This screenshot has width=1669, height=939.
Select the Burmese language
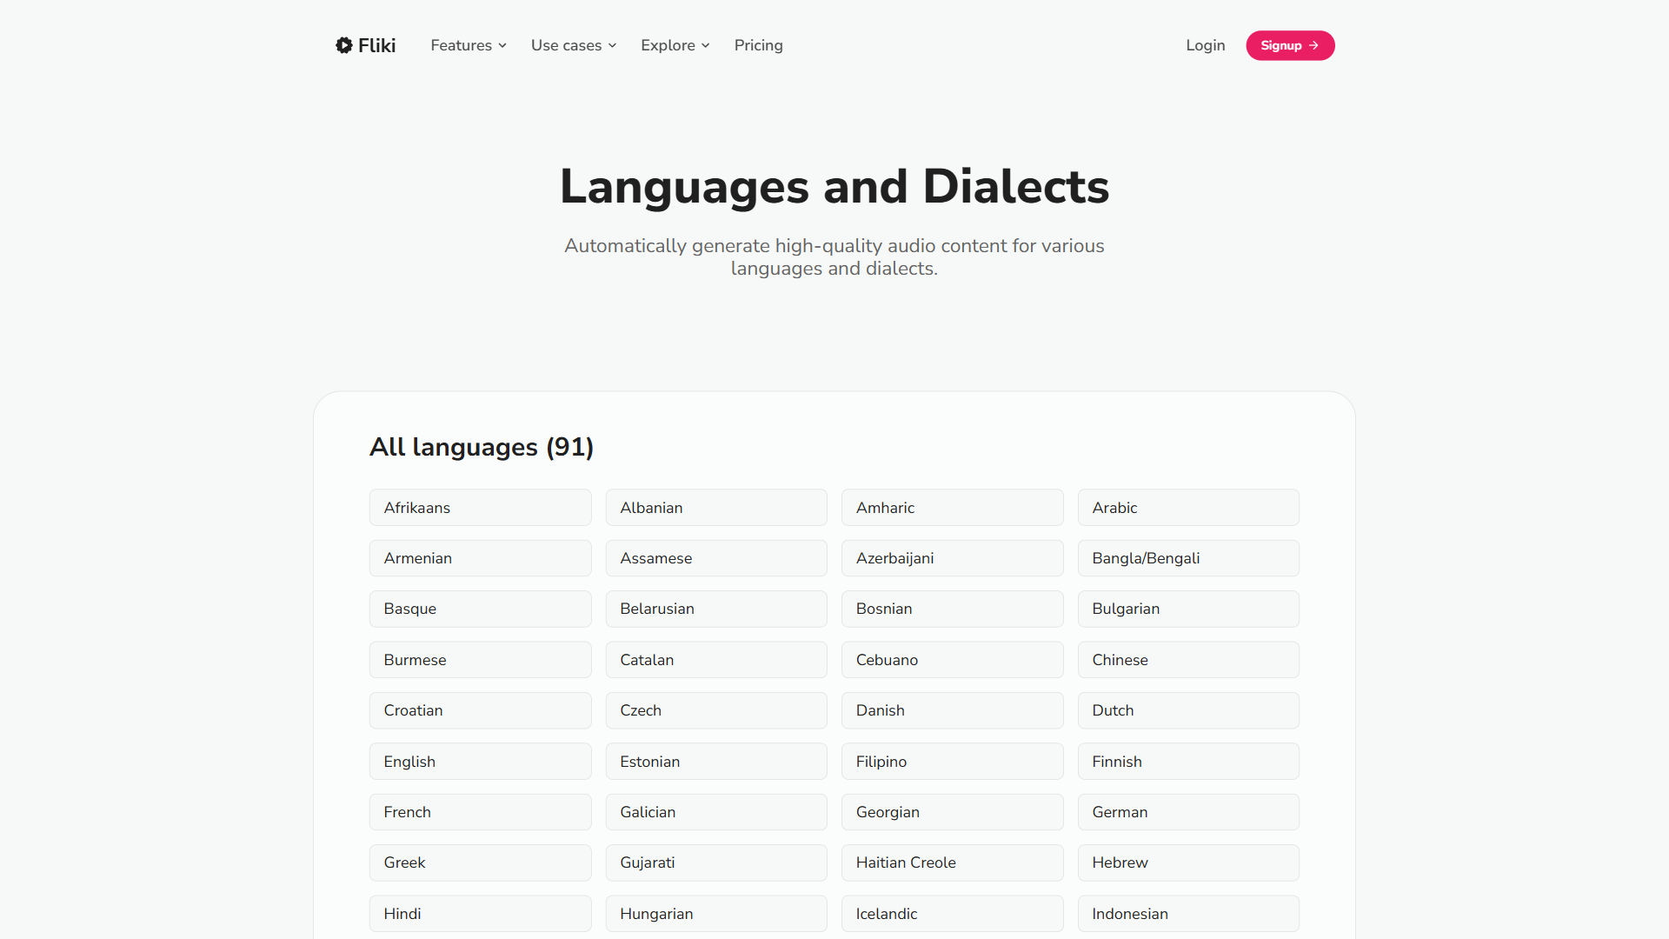tap(481, 660)
